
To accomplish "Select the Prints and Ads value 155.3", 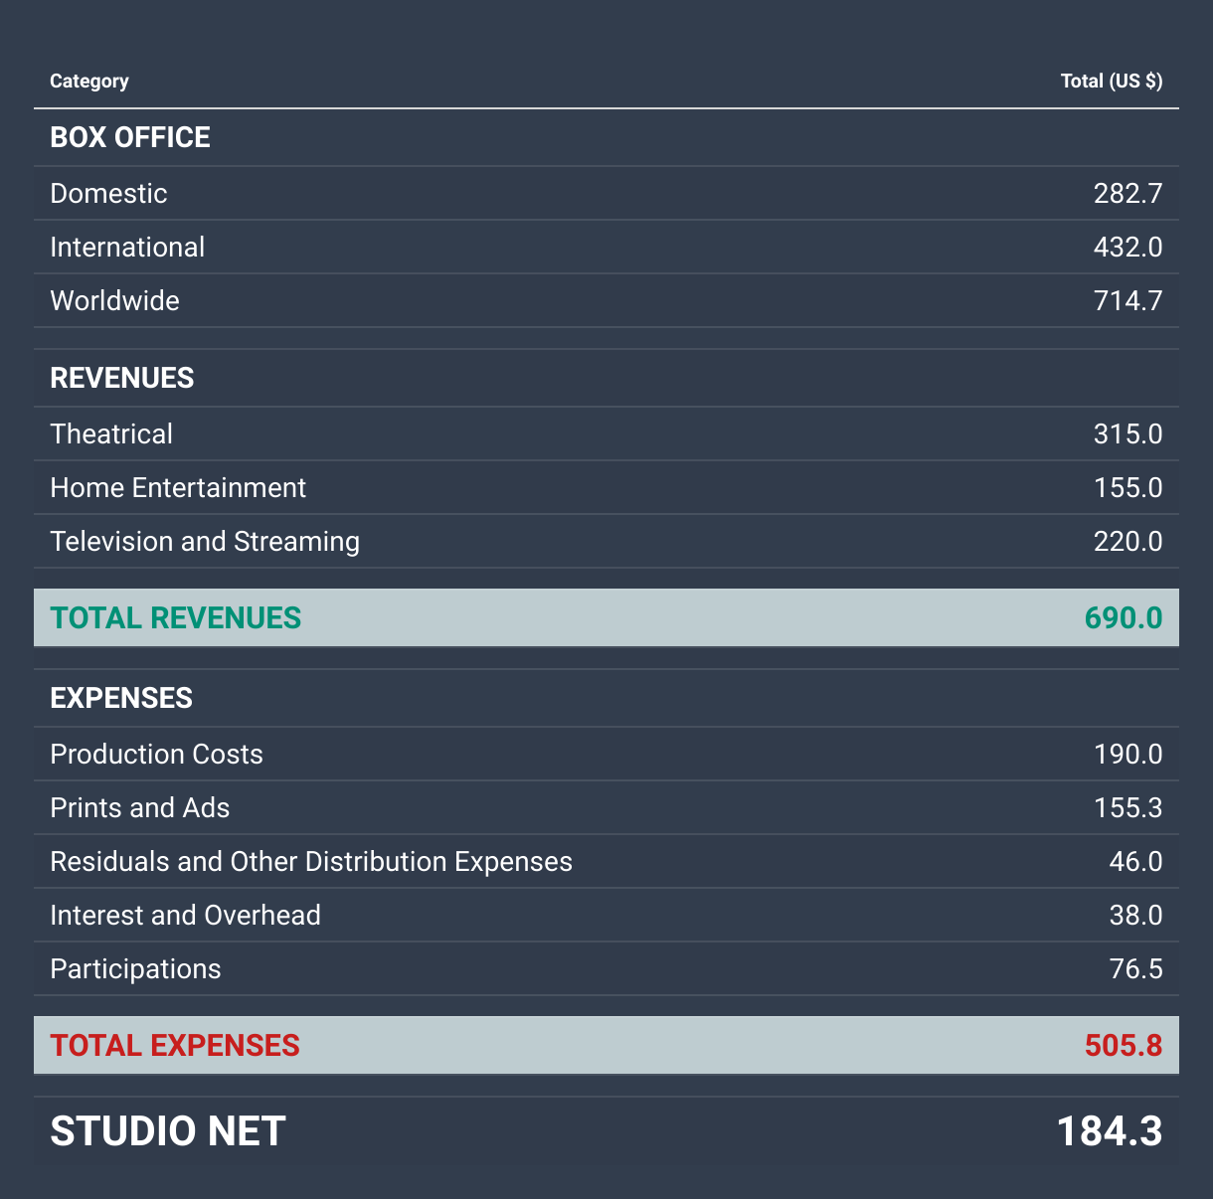I will 1127,807.
